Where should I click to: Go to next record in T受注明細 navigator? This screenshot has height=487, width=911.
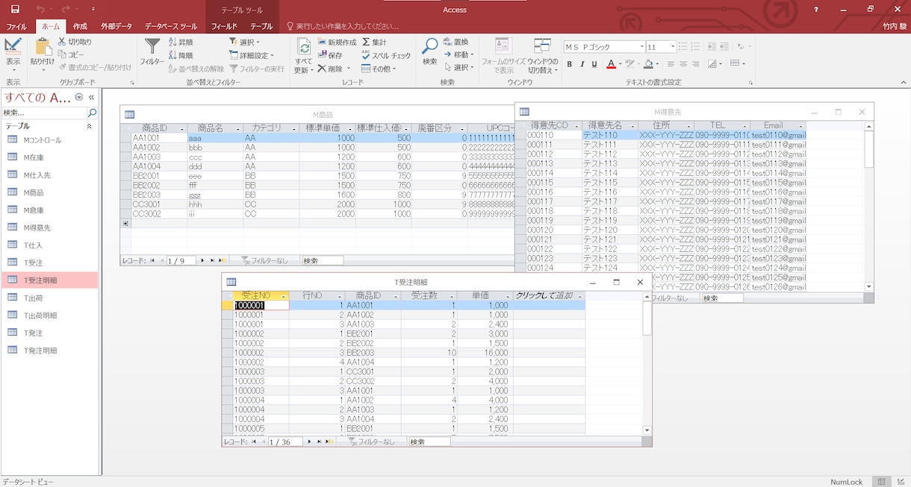pos(308,442)
